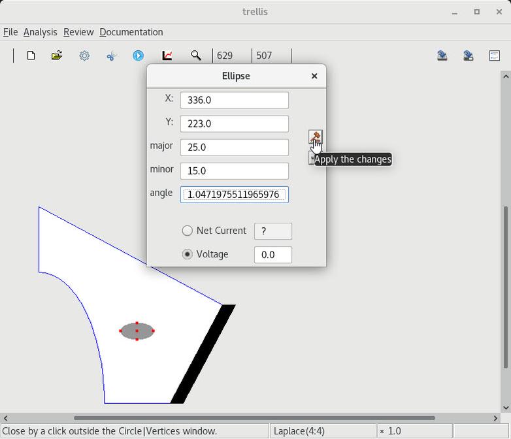Screen dimensions: 511x439
Task: Click the Voltage value field
Action: (x=272, y=255)
